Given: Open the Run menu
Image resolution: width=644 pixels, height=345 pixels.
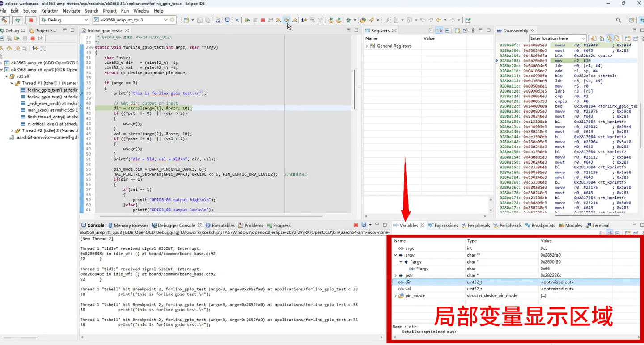Looking at the screenshot, I should coord(125,11).
